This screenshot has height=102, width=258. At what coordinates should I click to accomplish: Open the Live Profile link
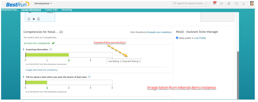click(x=200, y=38)
